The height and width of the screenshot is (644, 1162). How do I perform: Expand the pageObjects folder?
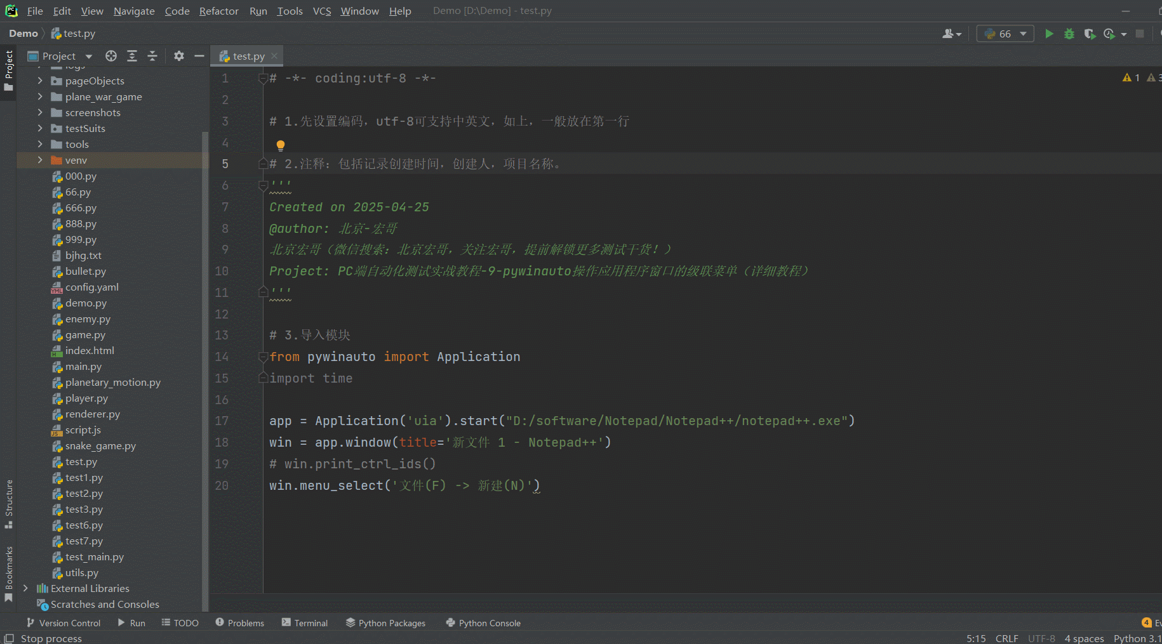(40, 81)
